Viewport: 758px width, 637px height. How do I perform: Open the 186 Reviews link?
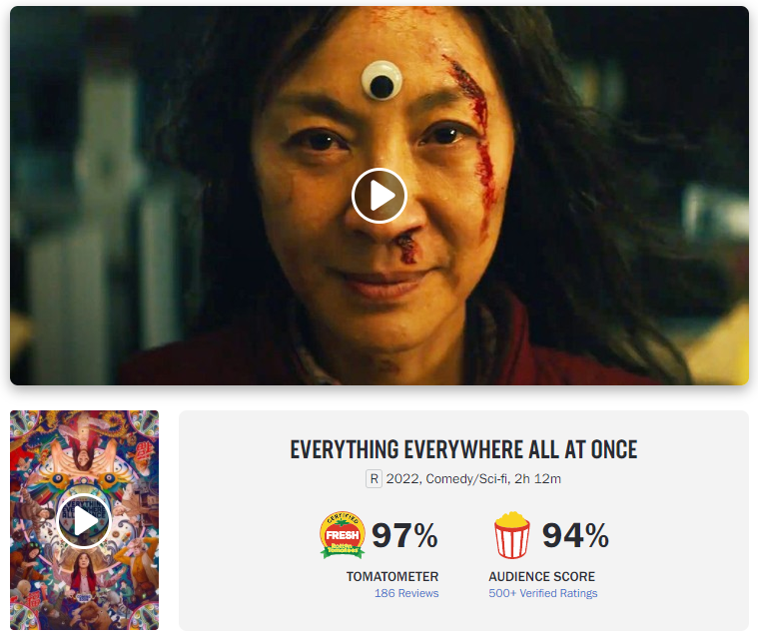coord(406,593)
